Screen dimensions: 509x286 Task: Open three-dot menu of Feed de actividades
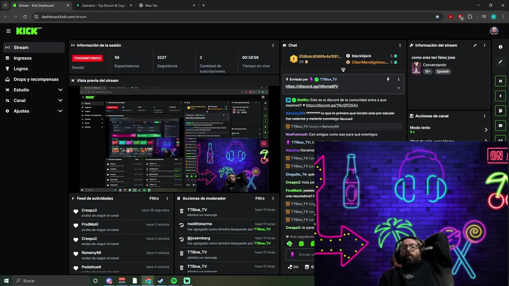167,198
